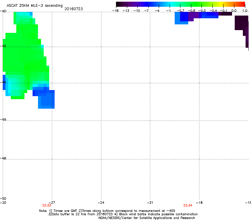The height and width of the screenshot is (220, 251).
Task: Click the red time label 23:33
Action: click(x=46, y=205)
